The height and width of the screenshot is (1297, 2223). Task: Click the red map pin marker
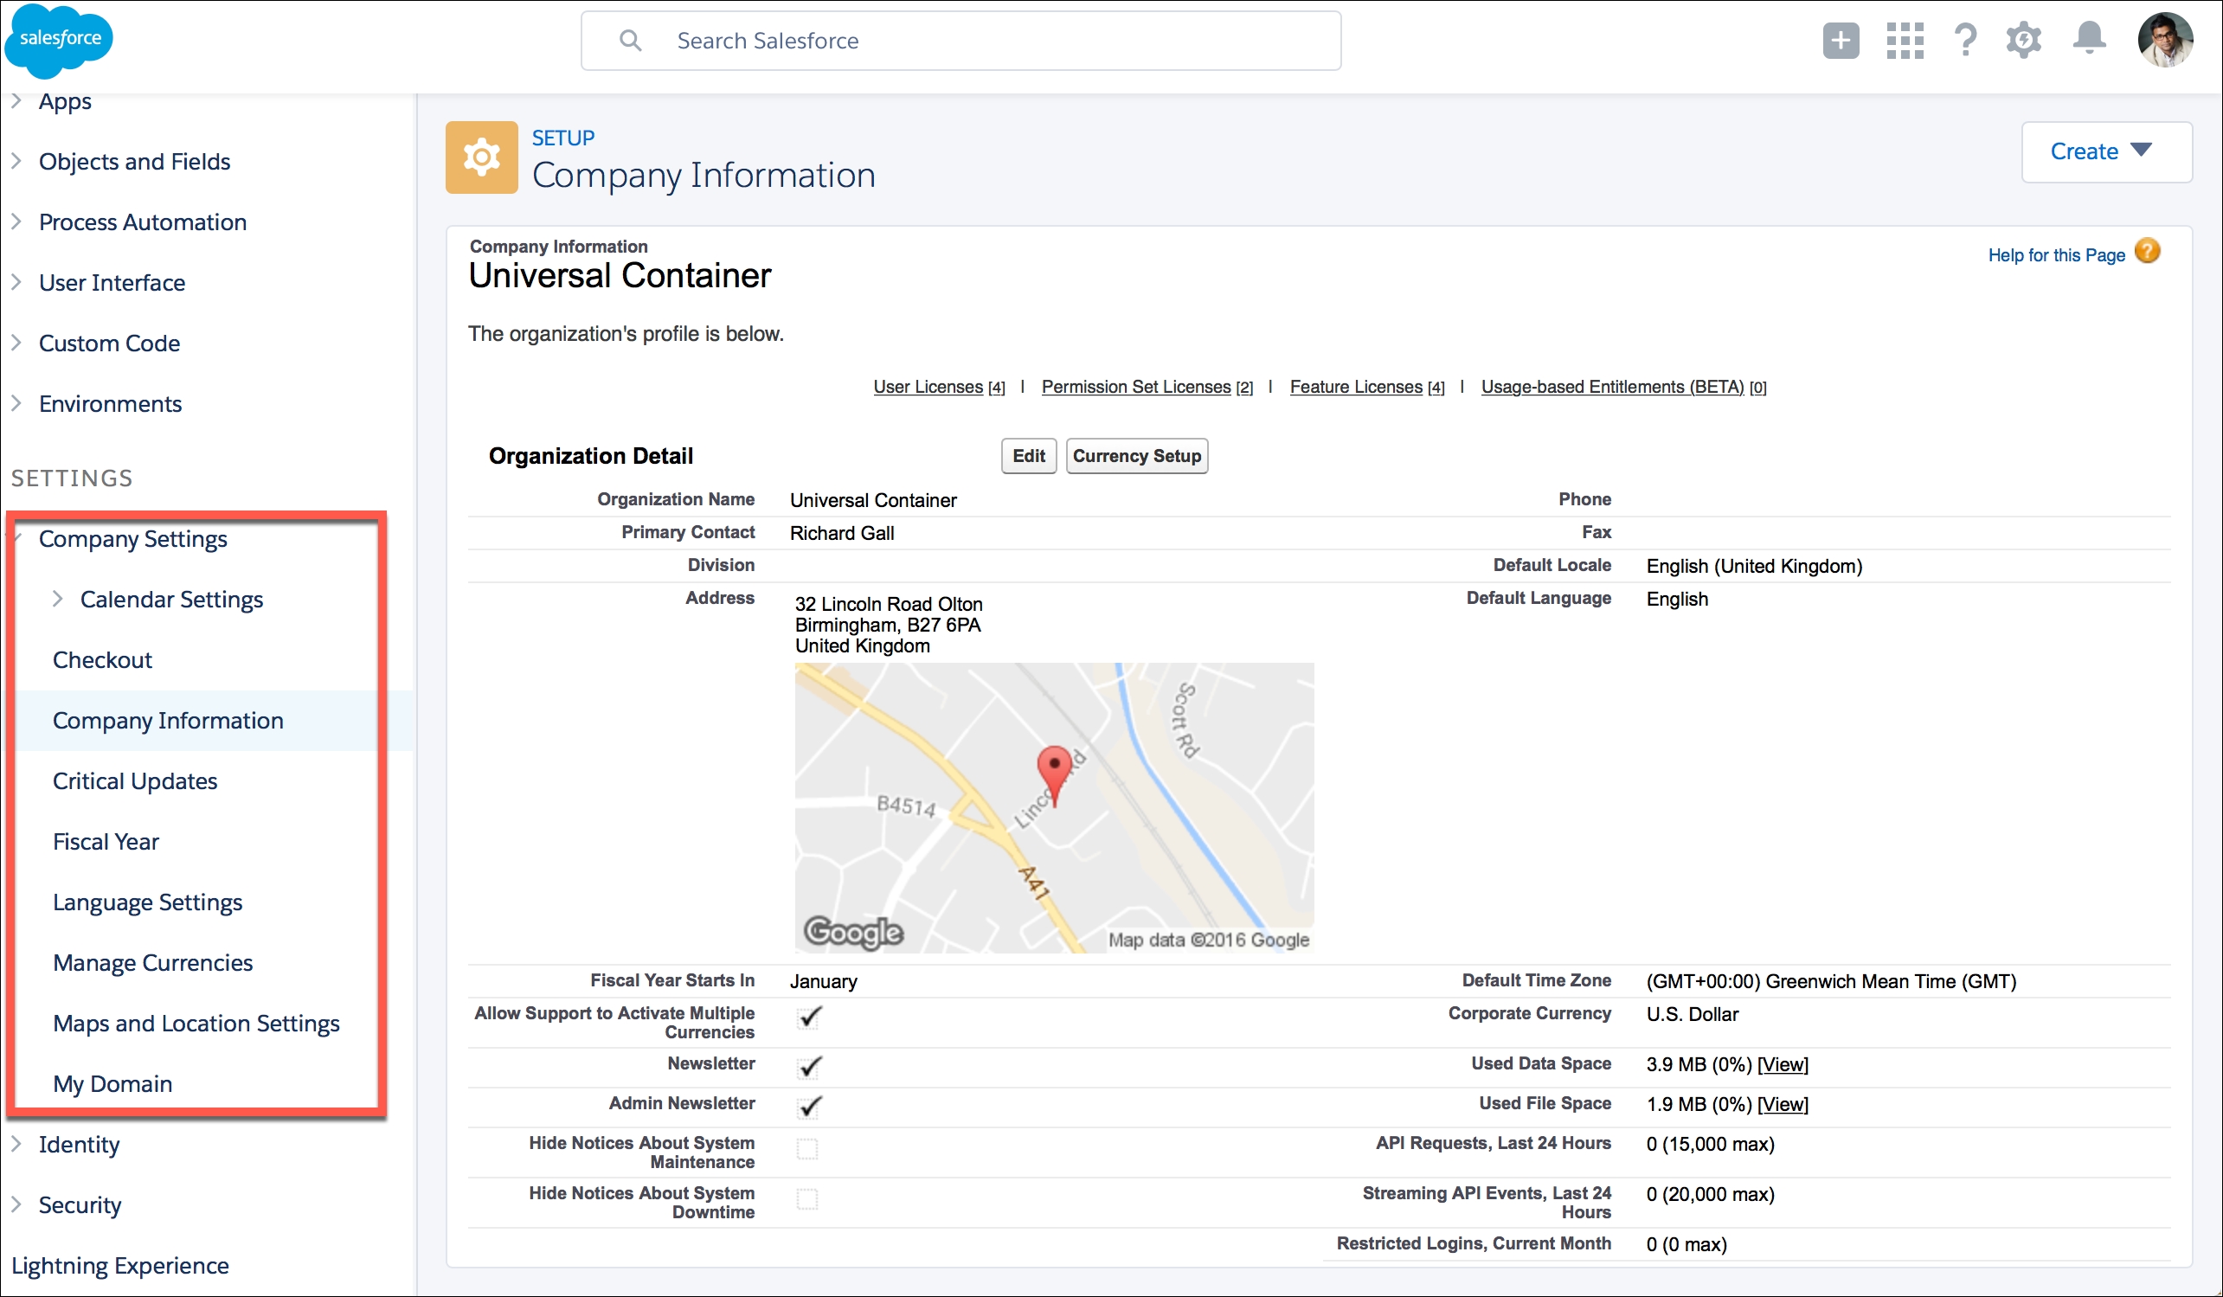pyautogui.click(x=1054, y=774)
